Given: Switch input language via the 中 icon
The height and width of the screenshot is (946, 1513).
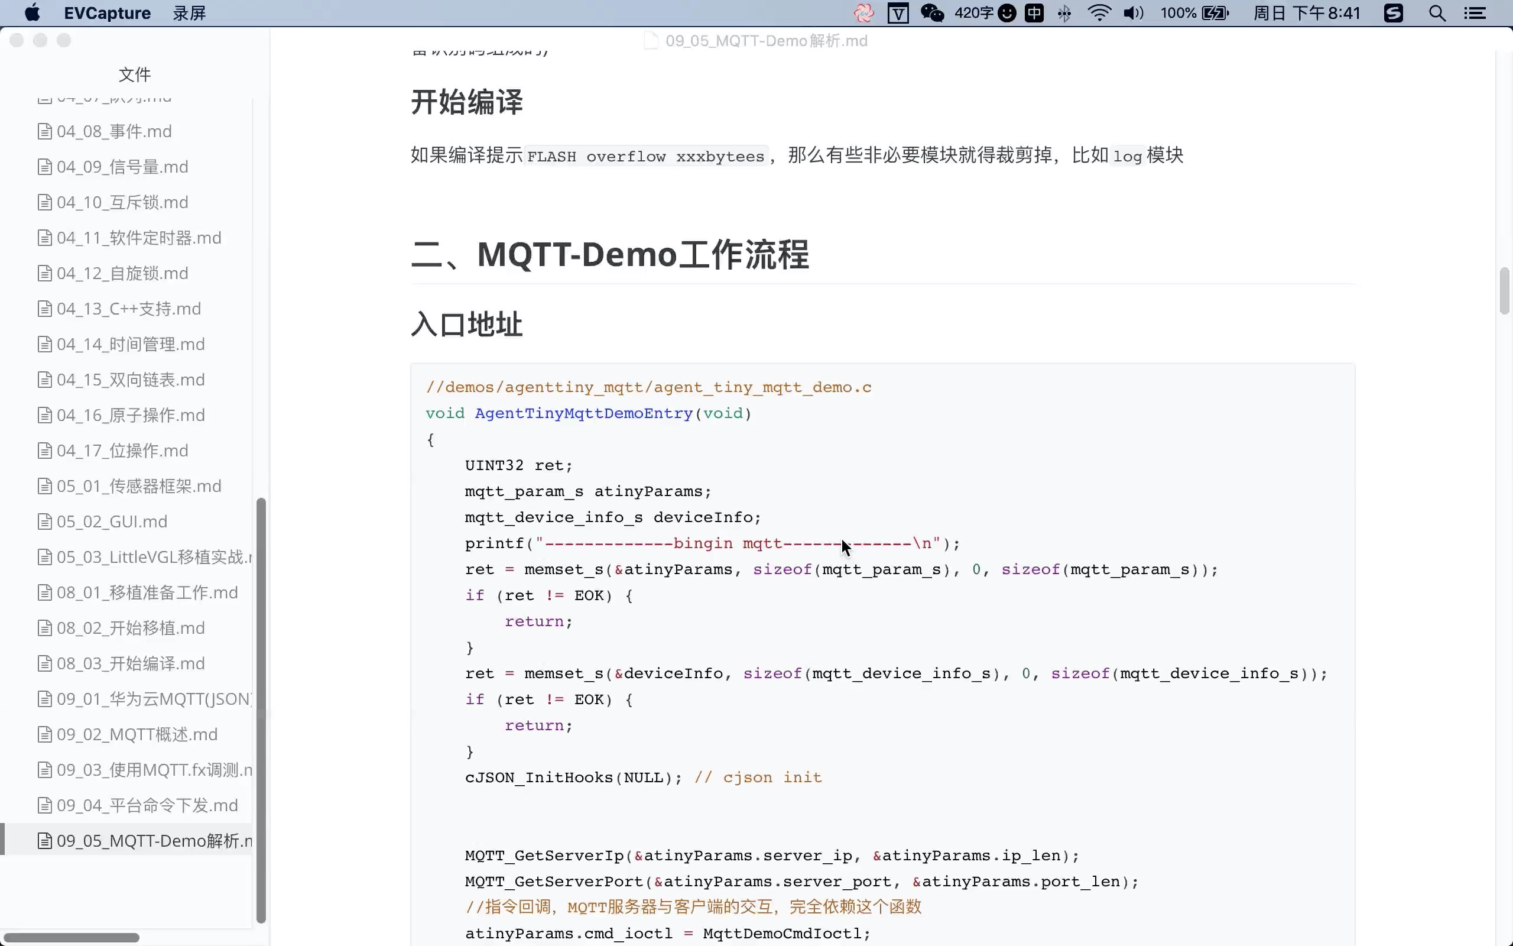Looking at the screenshot, I should (1034, 12).
